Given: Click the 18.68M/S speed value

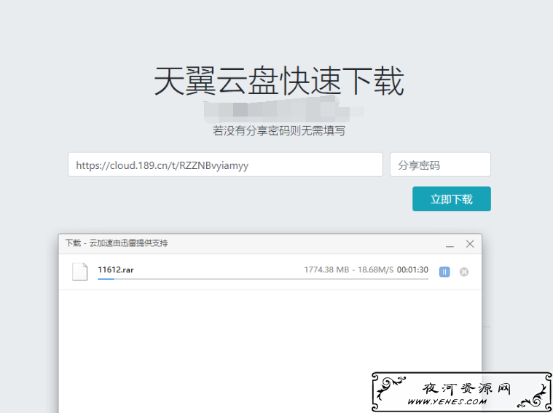Looking at the screenshot, I should pyautogui.click(x=376, y=270).
